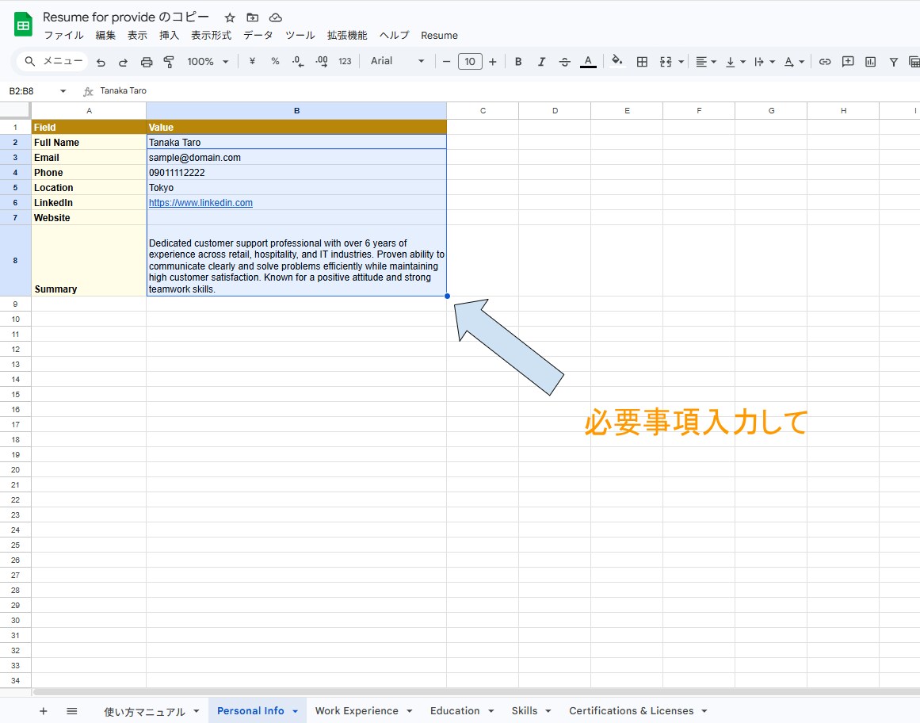Click the font size input box
This screenshot has height=723, width=920.
470,62
